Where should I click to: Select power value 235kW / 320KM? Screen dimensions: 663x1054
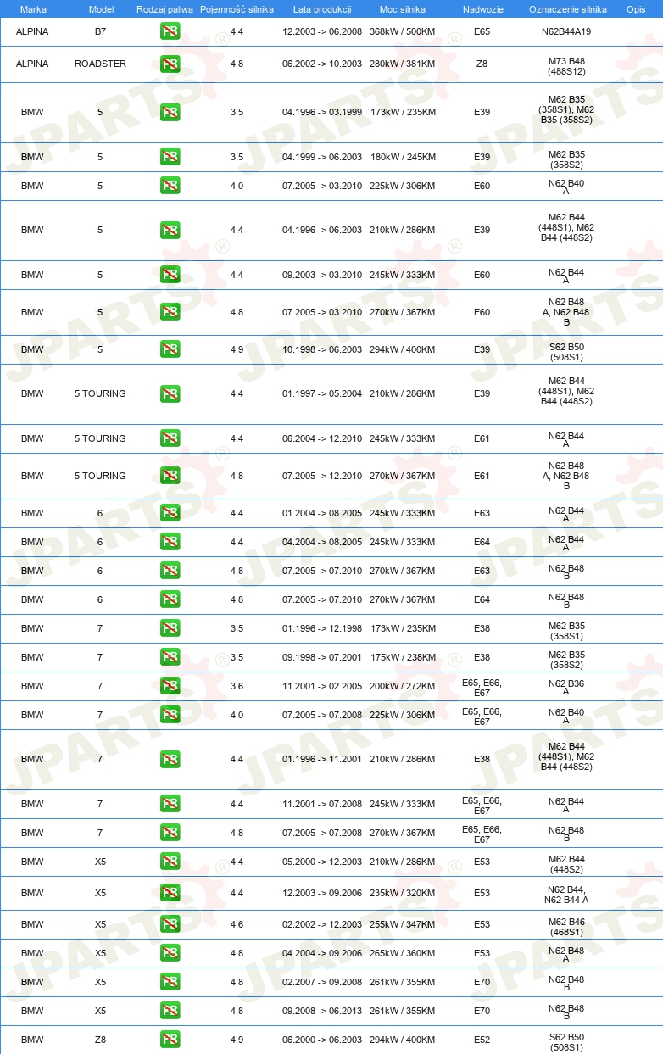(x=402, y=893)
